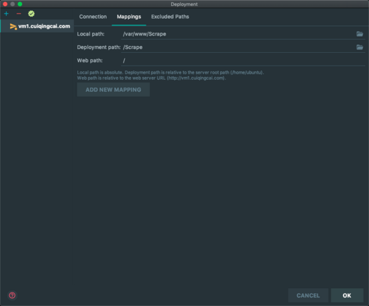369x306 pixels.
Task: Click the ADD NEW MAPPING button
Action: point(113,90)
